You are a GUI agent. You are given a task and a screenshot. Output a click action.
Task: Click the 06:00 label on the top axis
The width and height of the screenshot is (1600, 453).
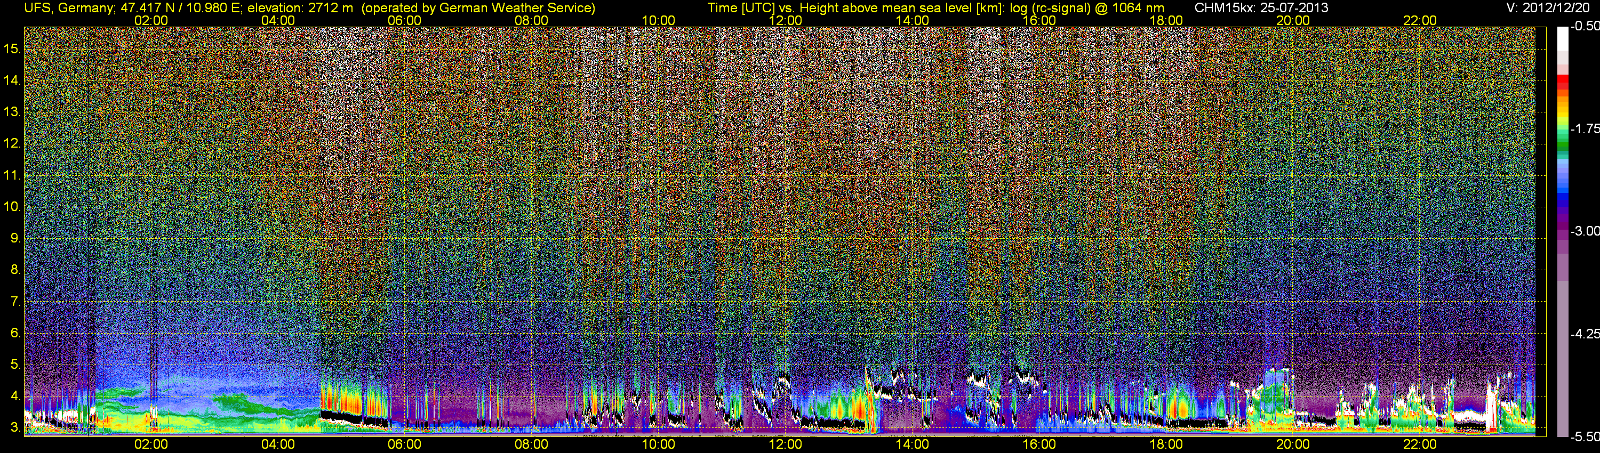click(404, 20)
